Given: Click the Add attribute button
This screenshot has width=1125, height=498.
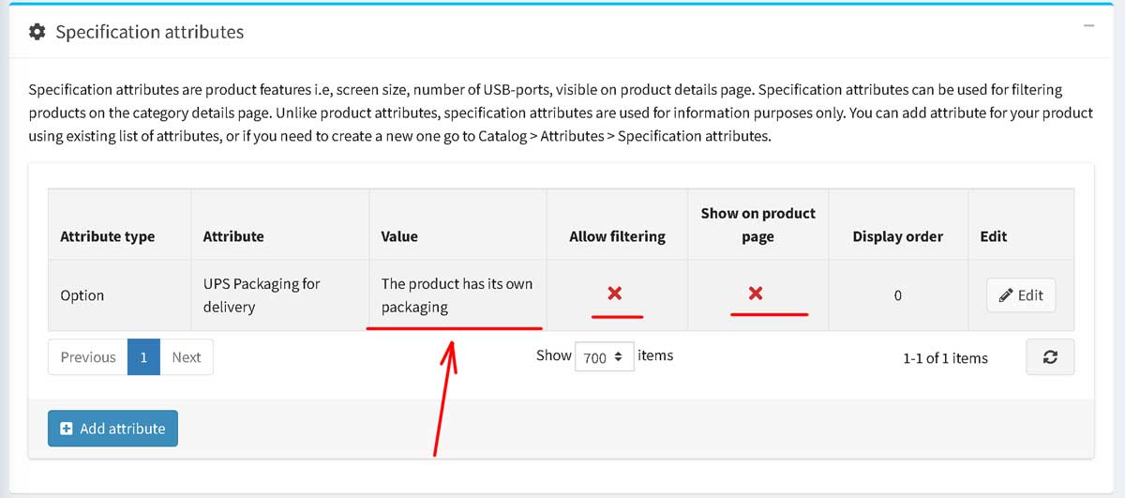Looking at the screenshot, I should [x=112, y=429].
